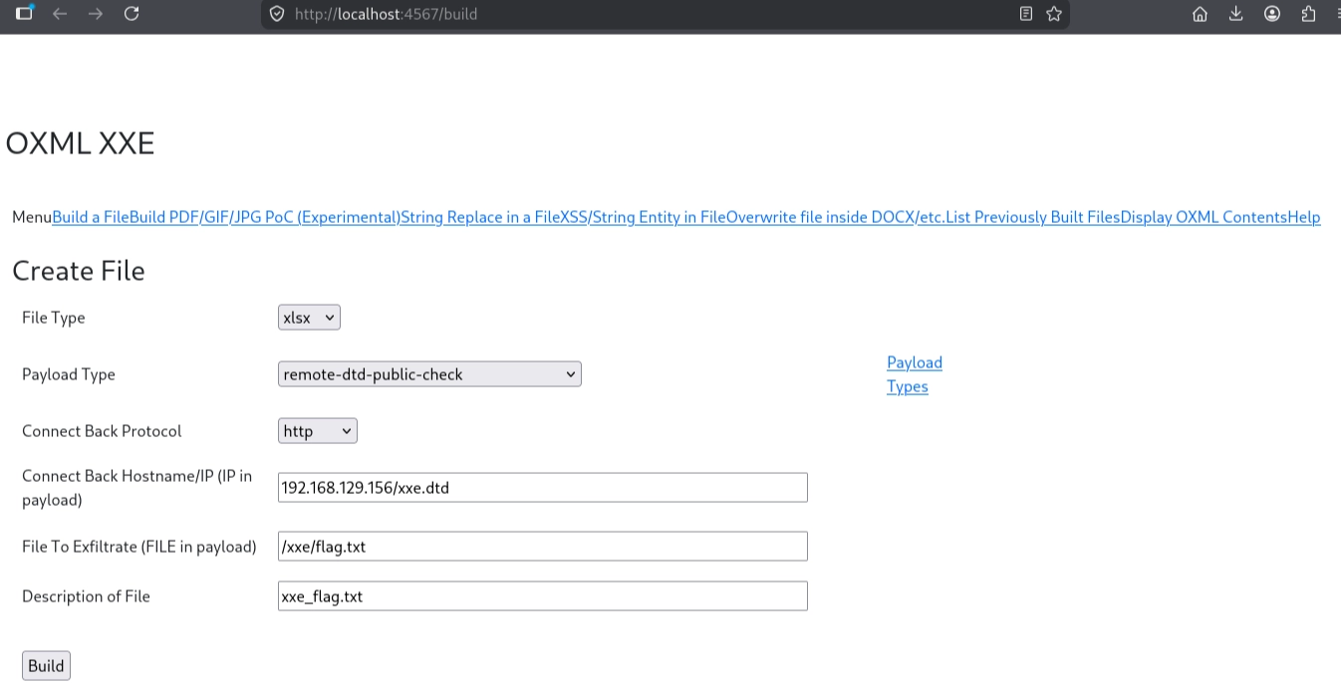Open the File Type xlsx dropdown
1341x683 pixels.
tap(309, 318)
